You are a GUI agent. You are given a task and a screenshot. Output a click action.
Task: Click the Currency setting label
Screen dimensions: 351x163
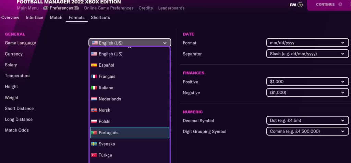pyautogui.click(x=14, y=54)
